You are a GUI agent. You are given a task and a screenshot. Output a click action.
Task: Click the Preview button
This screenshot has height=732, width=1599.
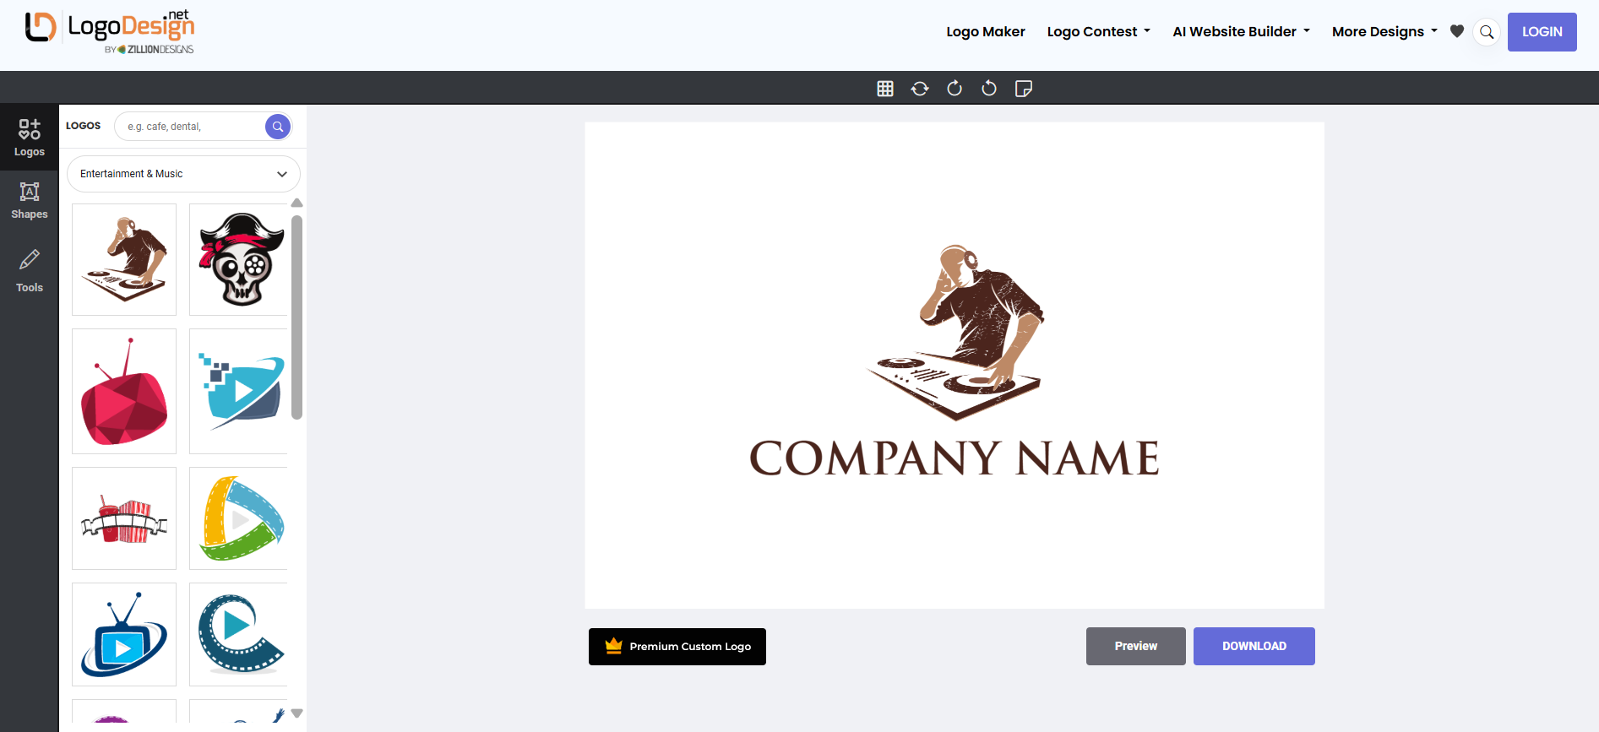click(x=1136, y=647)
